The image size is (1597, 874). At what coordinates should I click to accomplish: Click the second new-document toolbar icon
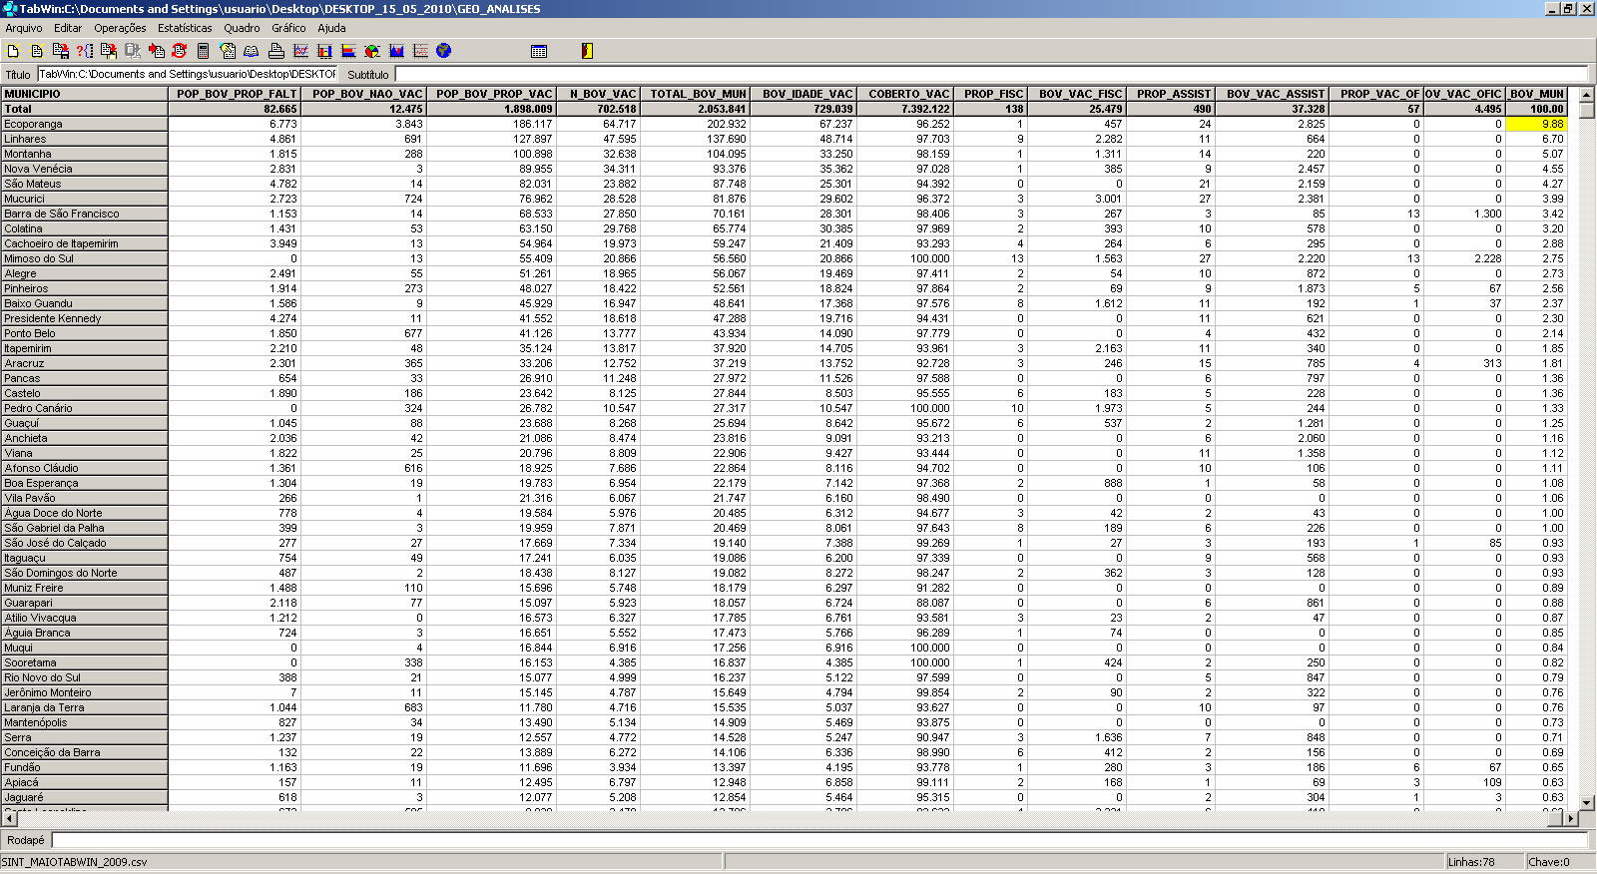tap(37, 51)
